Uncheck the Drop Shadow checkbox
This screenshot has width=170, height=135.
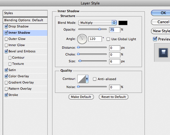(x=6, y=26)
